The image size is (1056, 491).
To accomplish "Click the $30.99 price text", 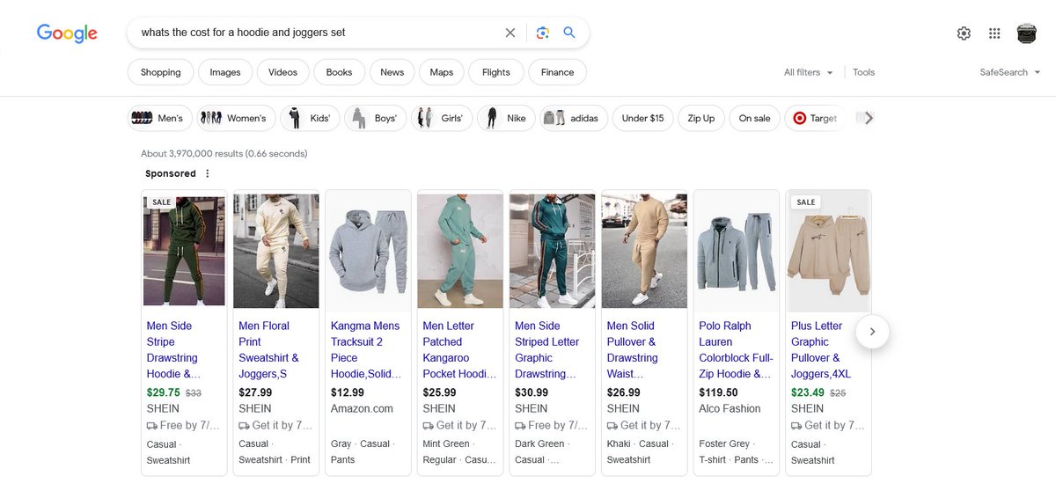I will click(532, 392).
